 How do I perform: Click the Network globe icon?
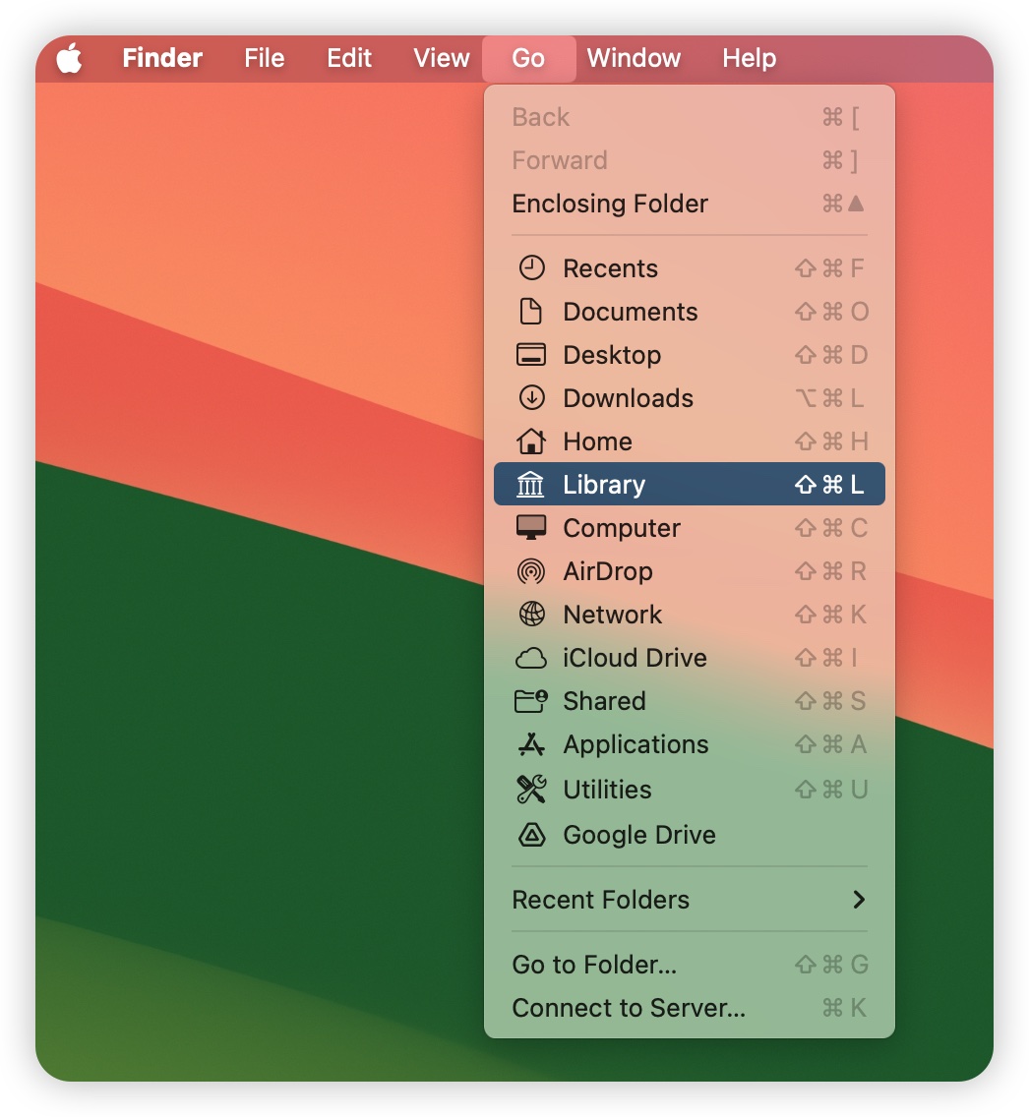[x=531, y=615]
